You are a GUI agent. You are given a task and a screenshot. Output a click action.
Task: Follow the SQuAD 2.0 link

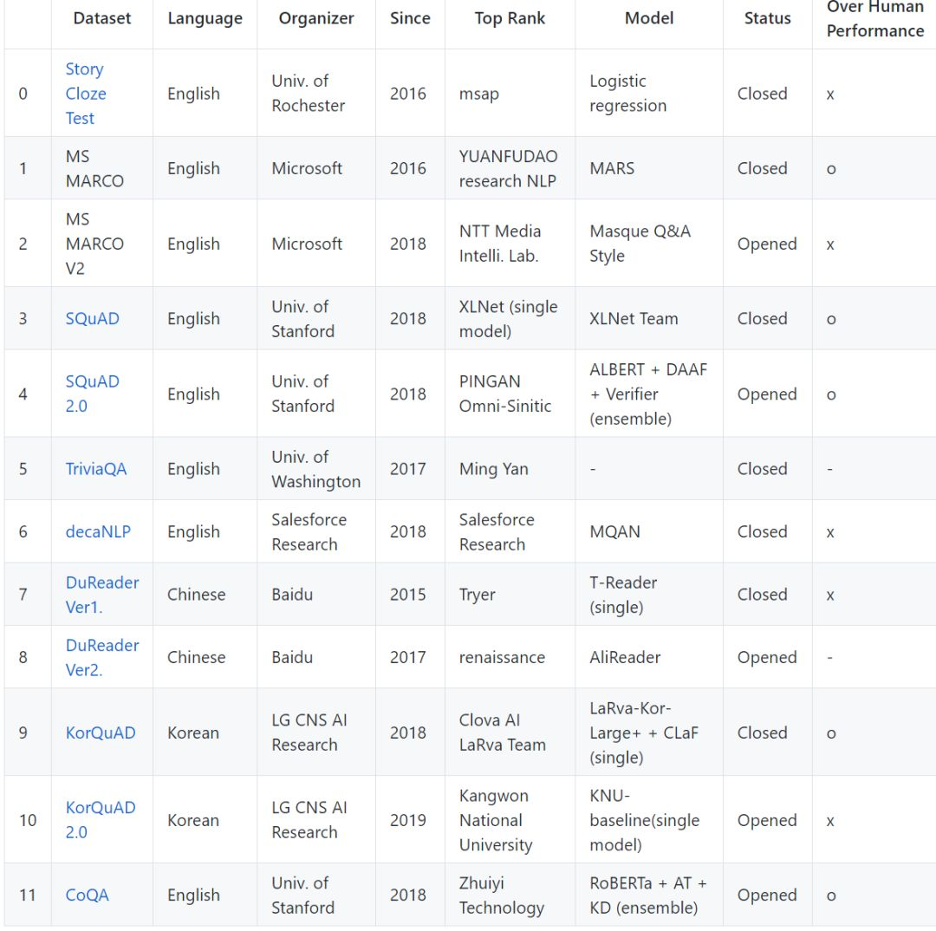(x=92, y=394)
